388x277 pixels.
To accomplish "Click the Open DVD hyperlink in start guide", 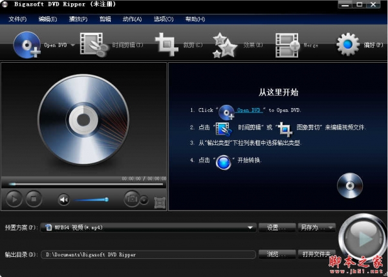I will (x=249, y=110).
